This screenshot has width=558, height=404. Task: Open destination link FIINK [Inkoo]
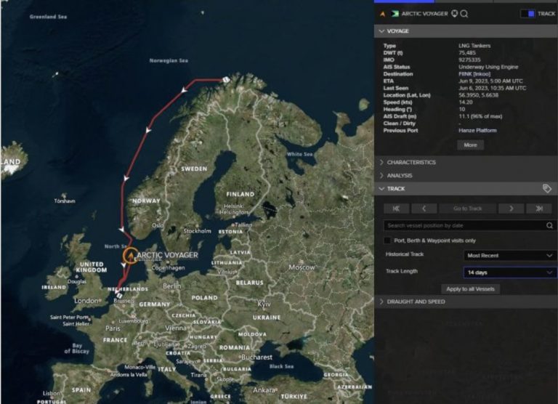pos(474,74)
